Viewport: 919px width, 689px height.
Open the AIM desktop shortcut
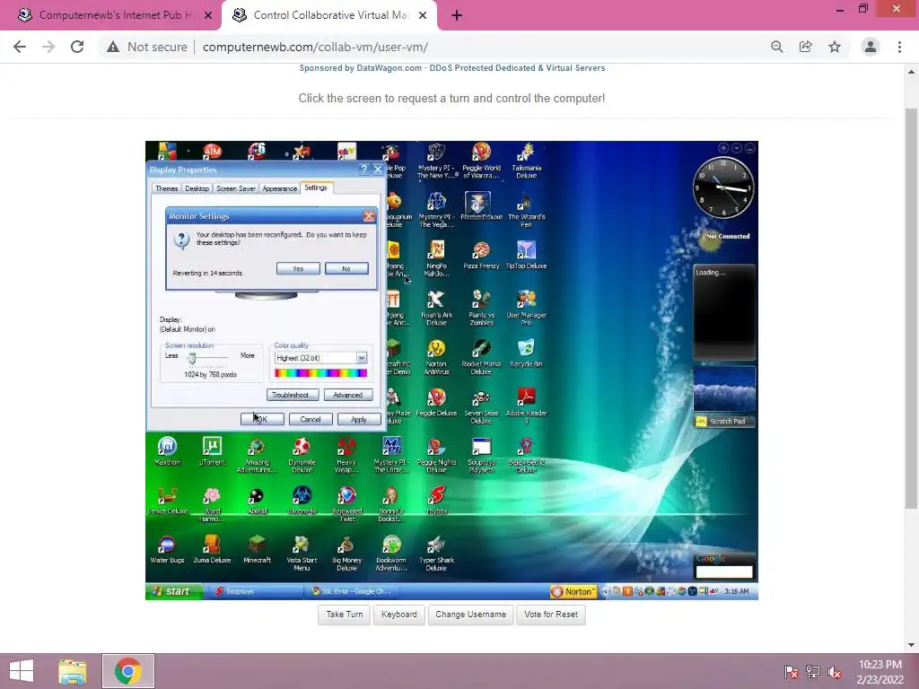[212, 151]
